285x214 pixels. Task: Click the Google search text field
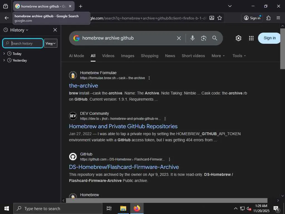[x=127, y=38]
